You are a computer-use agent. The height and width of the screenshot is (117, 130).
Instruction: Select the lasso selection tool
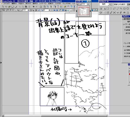coord(114,9)
